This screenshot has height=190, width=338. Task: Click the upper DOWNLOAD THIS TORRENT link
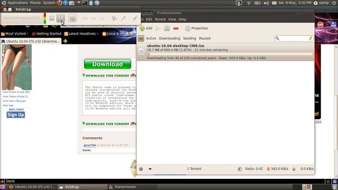click(108, 75)
